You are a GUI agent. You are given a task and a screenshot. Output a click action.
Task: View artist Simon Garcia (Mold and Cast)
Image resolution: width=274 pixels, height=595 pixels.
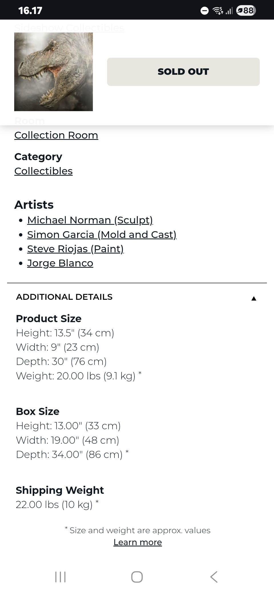point(102,235)
